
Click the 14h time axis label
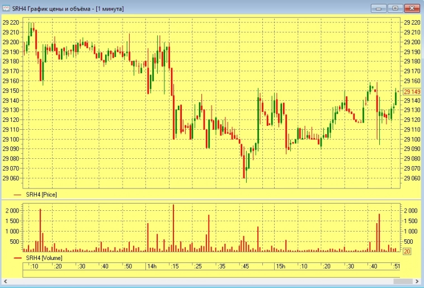pos(152,266)
